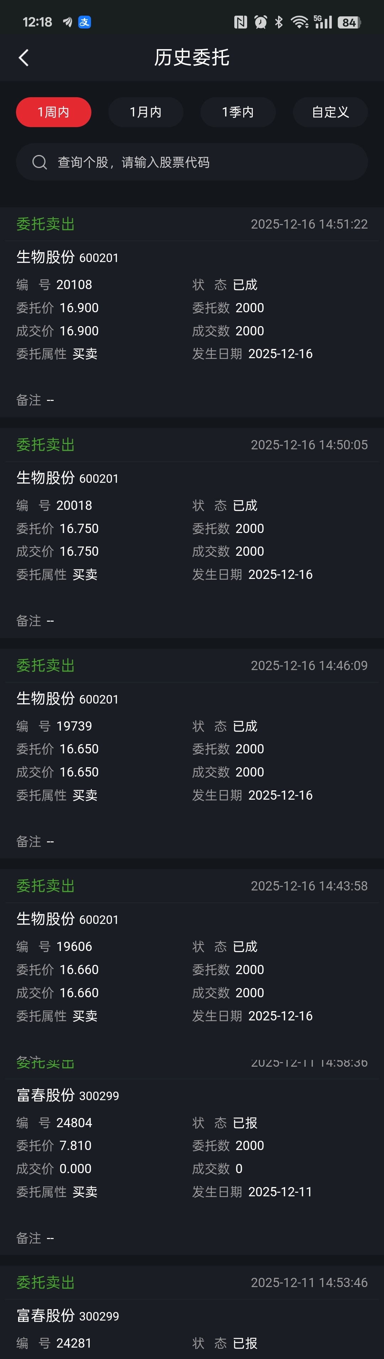Tap the battery level indicator
This screenshot has width=384, height=1359.
pos(349,22)
